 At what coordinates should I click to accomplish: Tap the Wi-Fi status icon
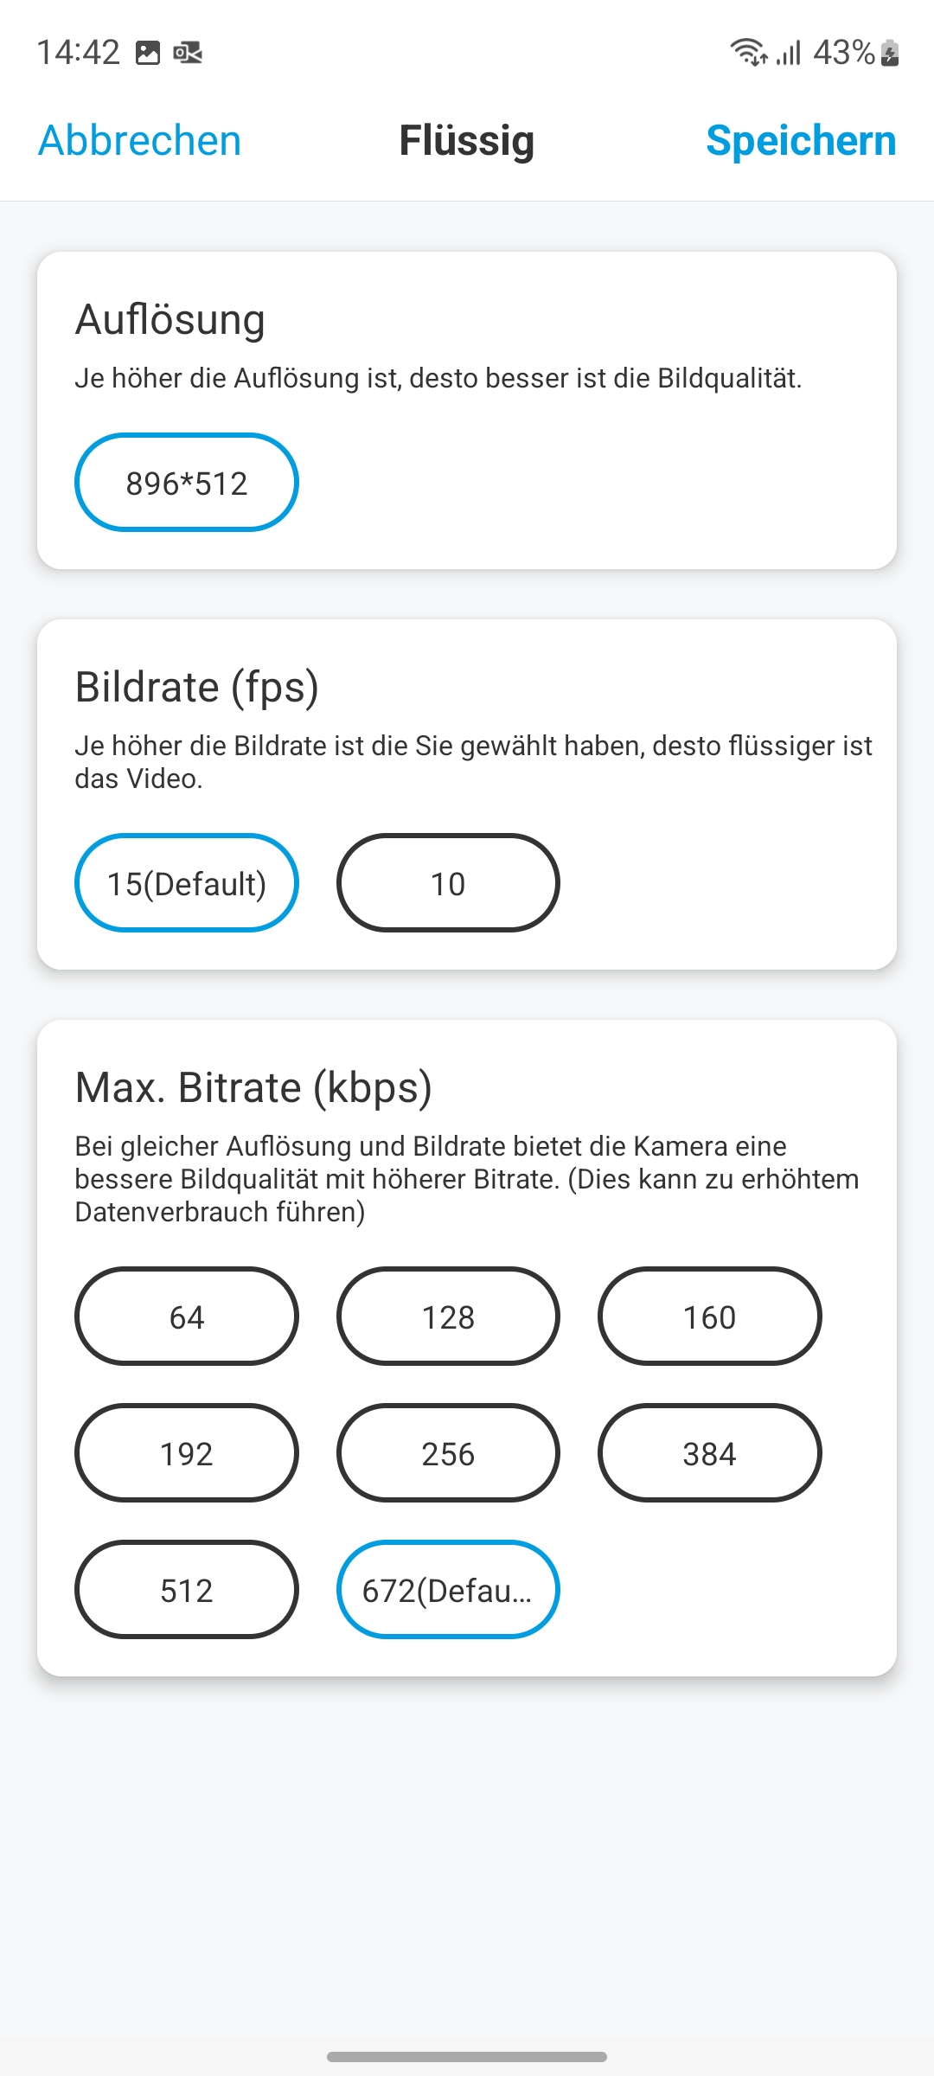(747, 53)
